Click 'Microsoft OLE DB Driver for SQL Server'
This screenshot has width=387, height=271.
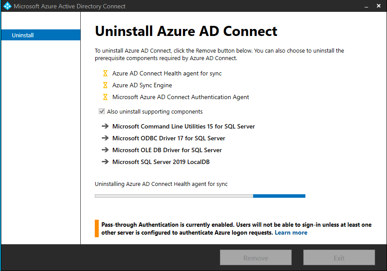pyautogui.click(x=167, y=150)
